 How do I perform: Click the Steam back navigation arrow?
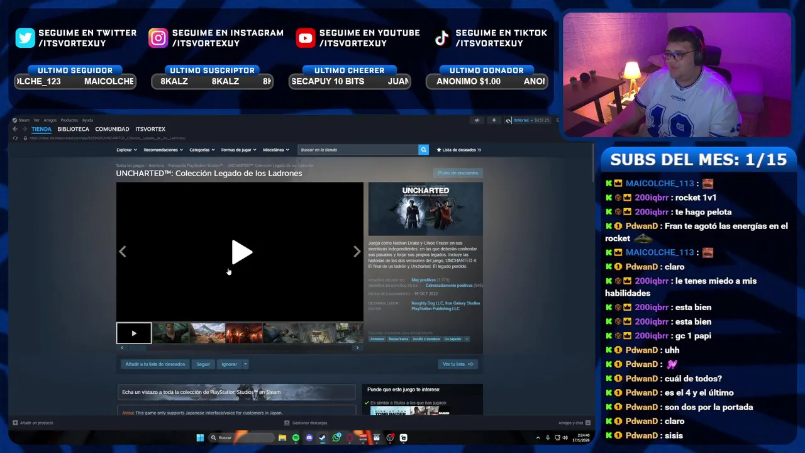coord(15,129)
